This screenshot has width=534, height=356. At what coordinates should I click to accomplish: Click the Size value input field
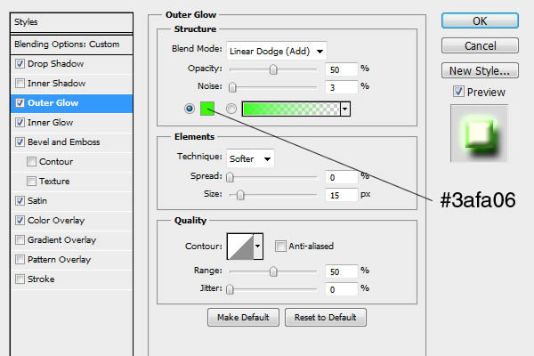[x=340, y=194]
